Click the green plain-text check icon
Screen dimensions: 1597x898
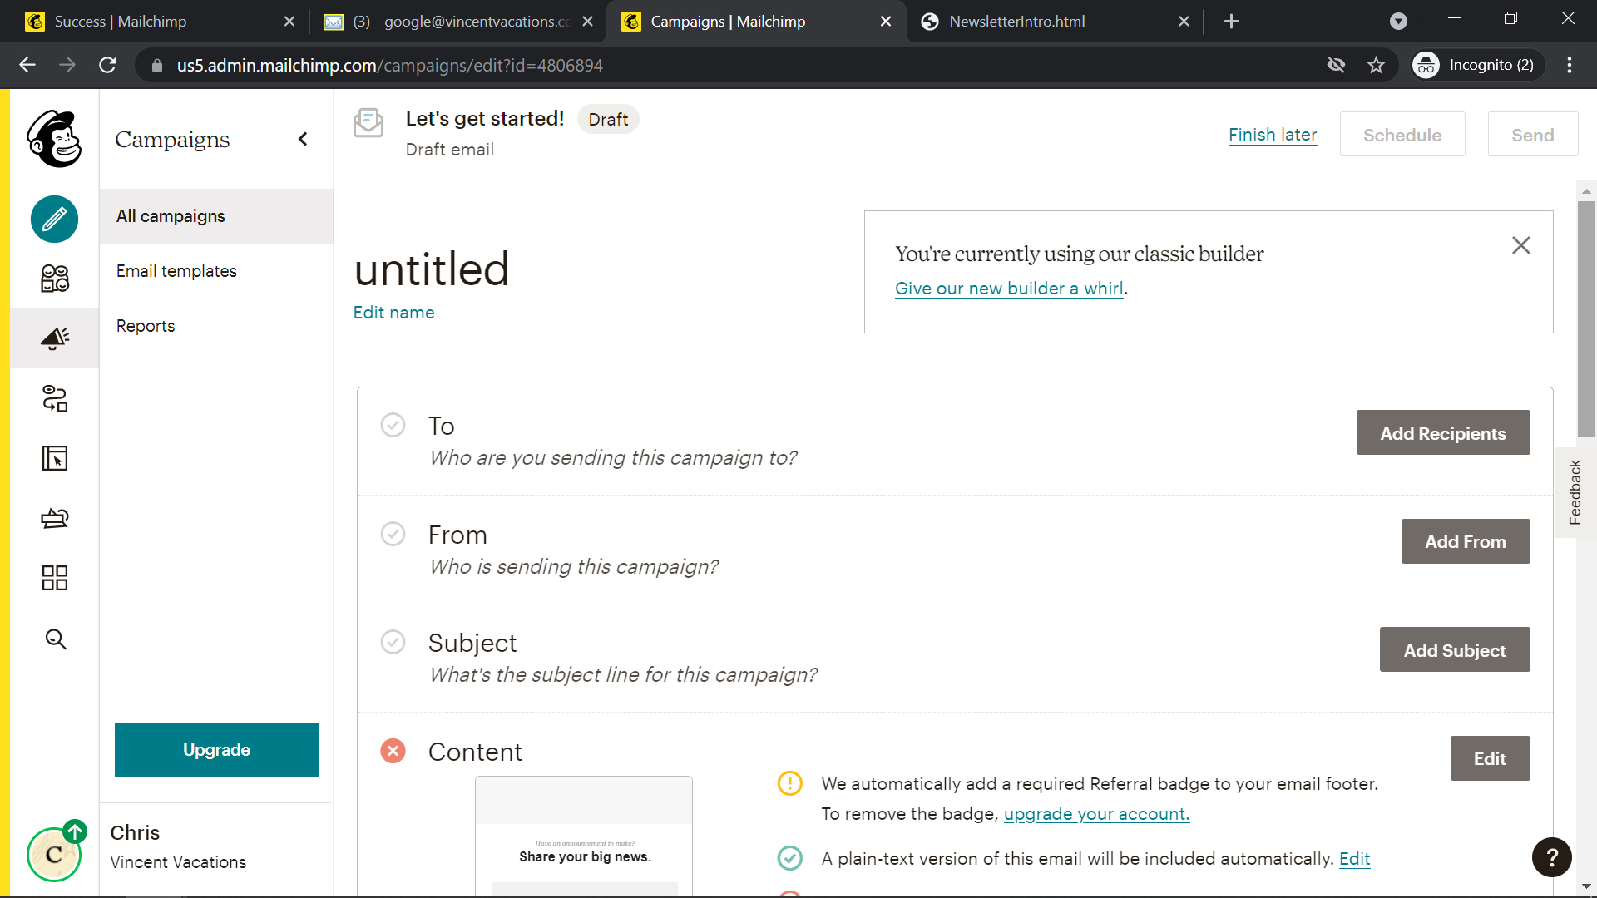(789, 858)
